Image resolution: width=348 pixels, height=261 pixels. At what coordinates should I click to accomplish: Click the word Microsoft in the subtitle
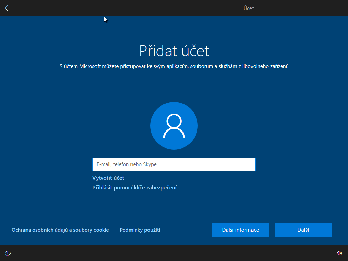tap(90, 67)
